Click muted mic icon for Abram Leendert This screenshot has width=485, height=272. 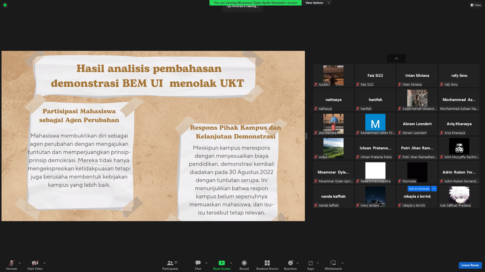pyautogui.click(x=400, y=133)
